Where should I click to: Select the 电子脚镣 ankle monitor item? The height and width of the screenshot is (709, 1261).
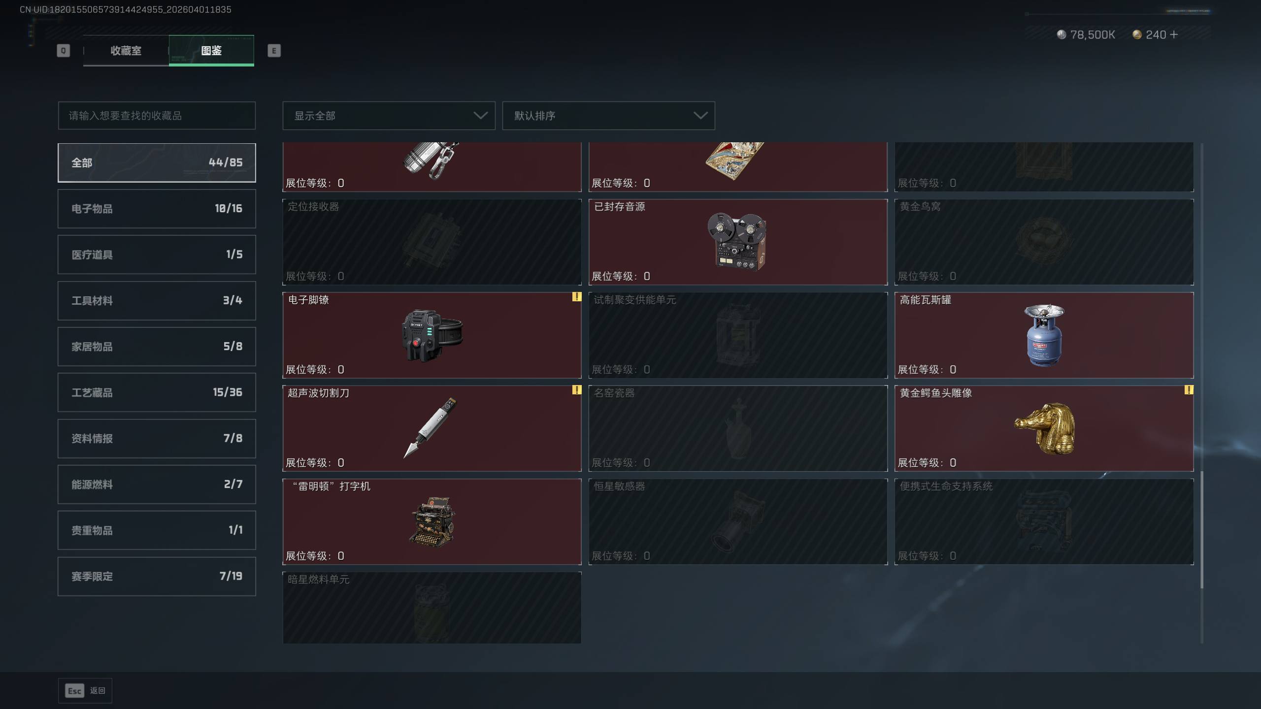point(431,335)
